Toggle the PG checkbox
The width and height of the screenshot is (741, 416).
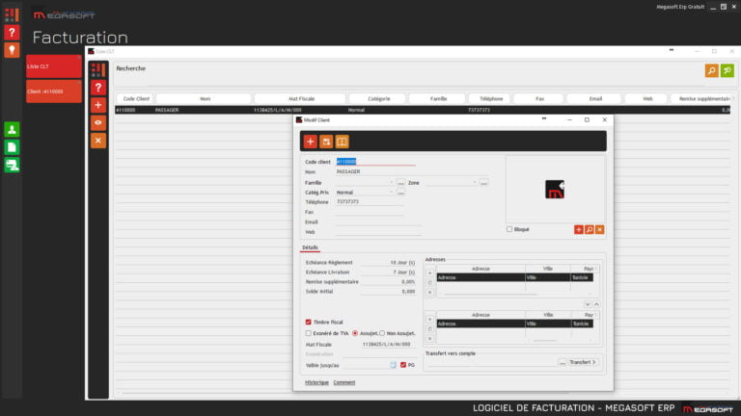[403, 365]
